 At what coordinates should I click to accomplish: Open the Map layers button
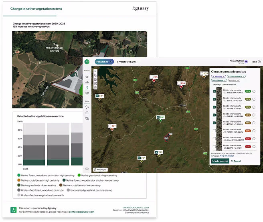click(x=101, y=170)
